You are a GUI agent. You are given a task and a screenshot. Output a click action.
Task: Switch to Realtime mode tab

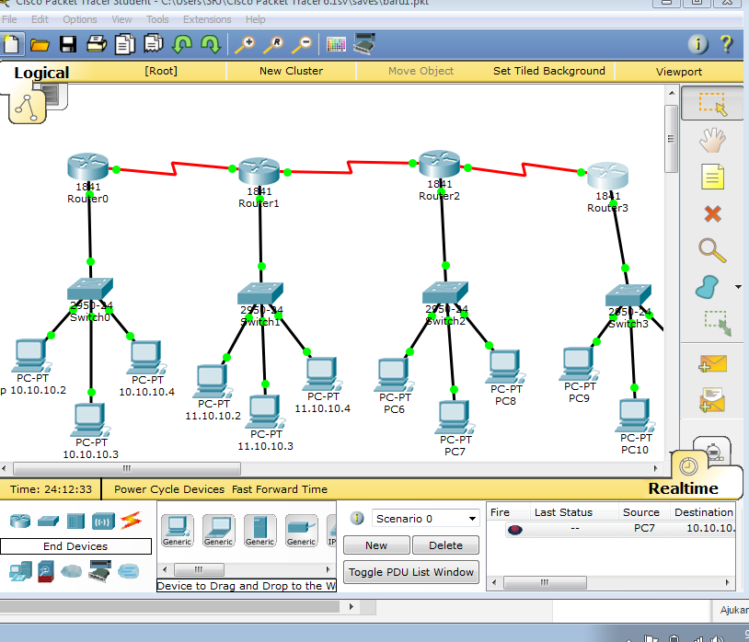click(x=683, y=488)
